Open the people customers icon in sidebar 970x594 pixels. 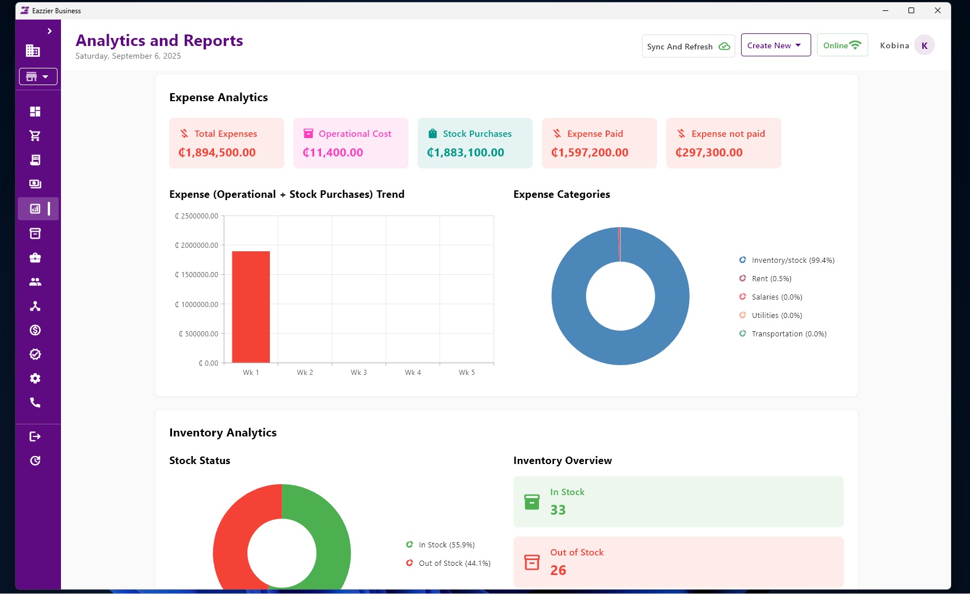coord(35,282)
